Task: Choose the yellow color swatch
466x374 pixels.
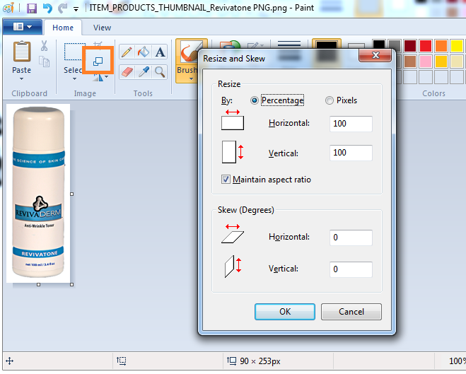Action: click(x=456, y=46)
